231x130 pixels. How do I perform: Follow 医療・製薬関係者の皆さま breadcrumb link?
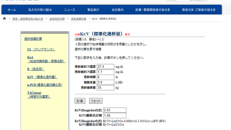click(28, 19)
